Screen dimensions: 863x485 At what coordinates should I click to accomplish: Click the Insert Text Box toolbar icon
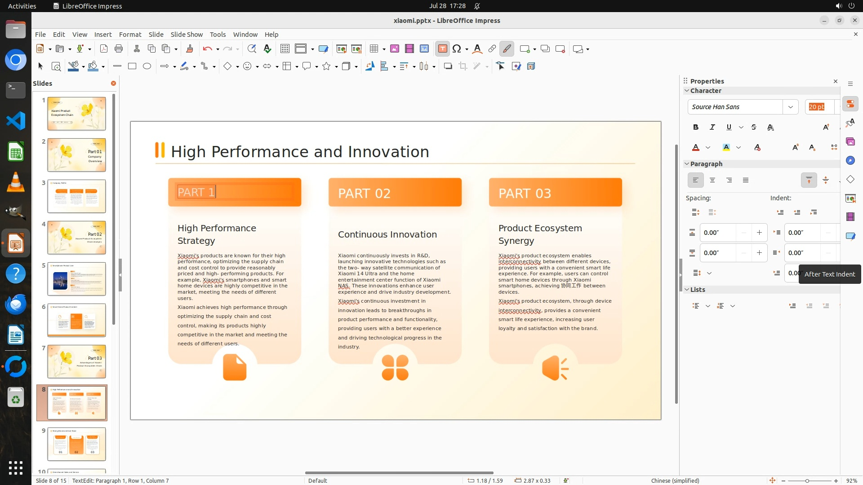point(442,49)
